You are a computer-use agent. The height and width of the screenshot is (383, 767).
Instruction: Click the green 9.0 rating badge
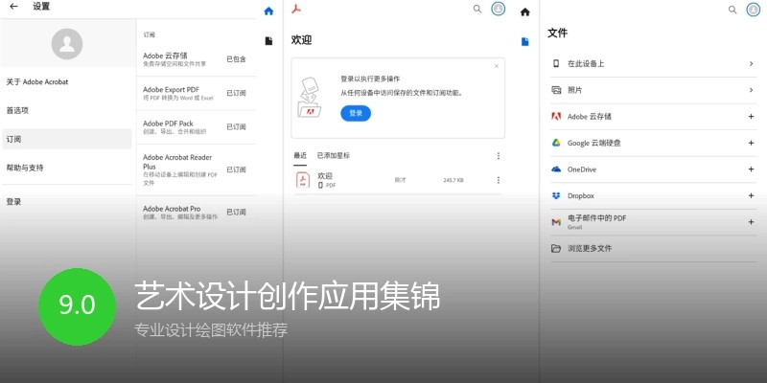tap(78, 306)
